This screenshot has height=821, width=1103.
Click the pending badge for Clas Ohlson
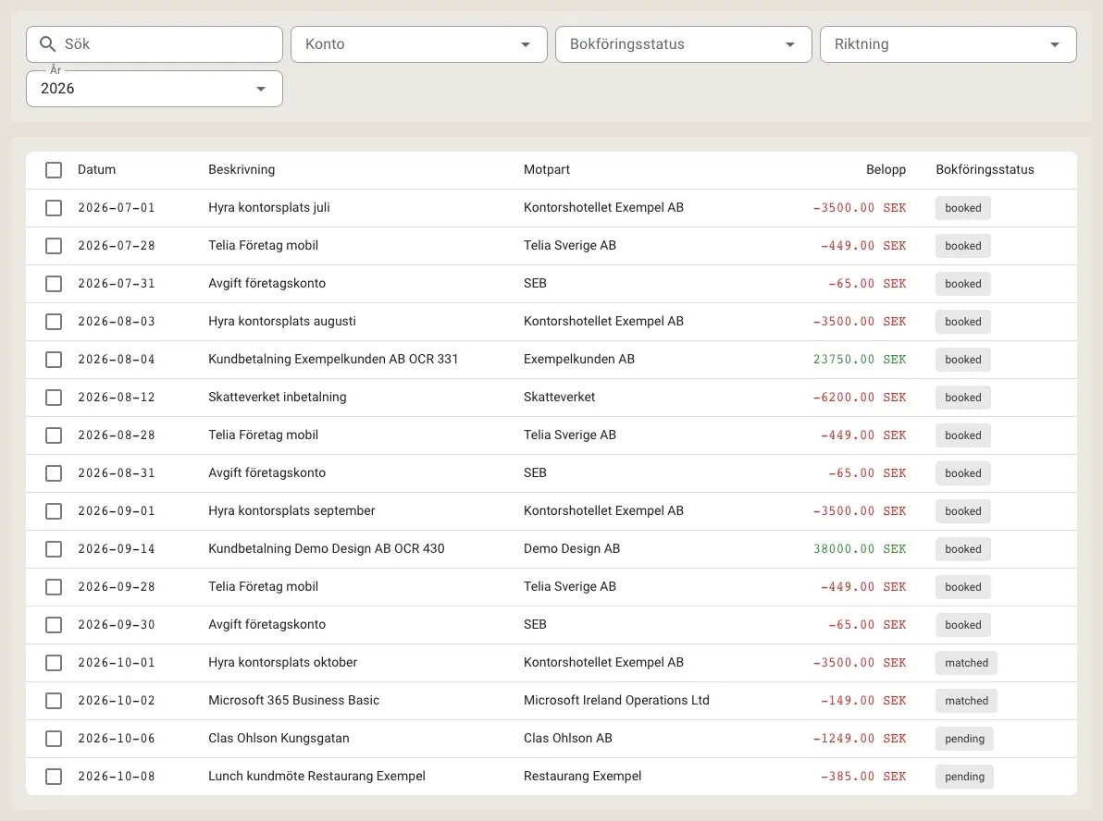click(964, 739)
